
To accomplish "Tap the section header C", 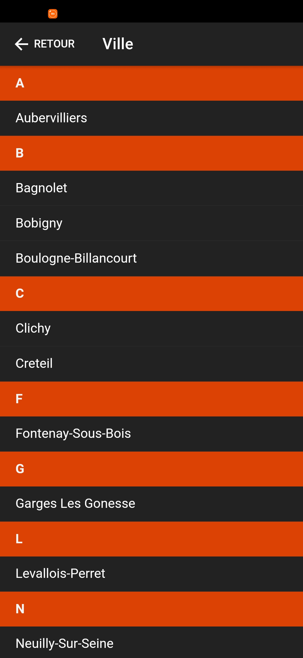I will tap(151, 294).
